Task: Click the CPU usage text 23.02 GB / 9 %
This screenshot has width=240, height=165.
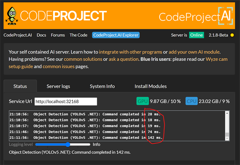Action: click(x=214, y=101)
